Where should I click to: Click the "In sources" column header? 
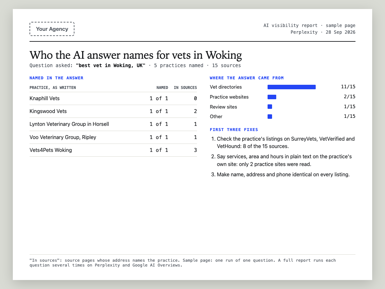tap(185, 88)
